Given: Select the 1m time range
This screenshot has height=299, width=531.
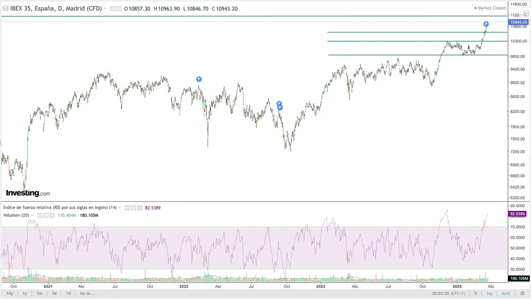Looking at the screenshot, I should pyautogui.click(x=39, y=293).
